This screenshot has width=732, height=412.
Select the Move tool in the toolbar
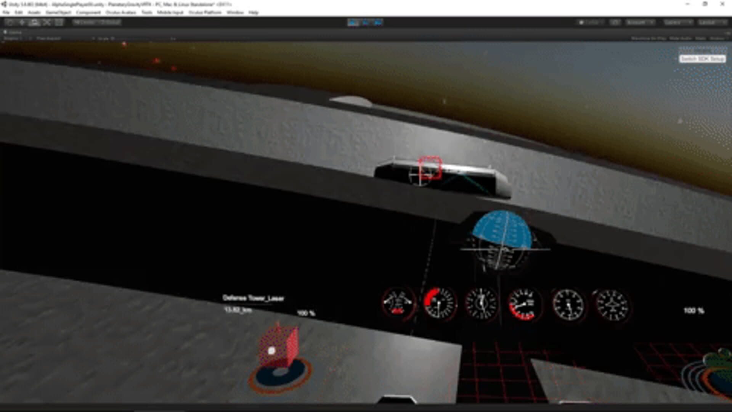pos(22,23)
